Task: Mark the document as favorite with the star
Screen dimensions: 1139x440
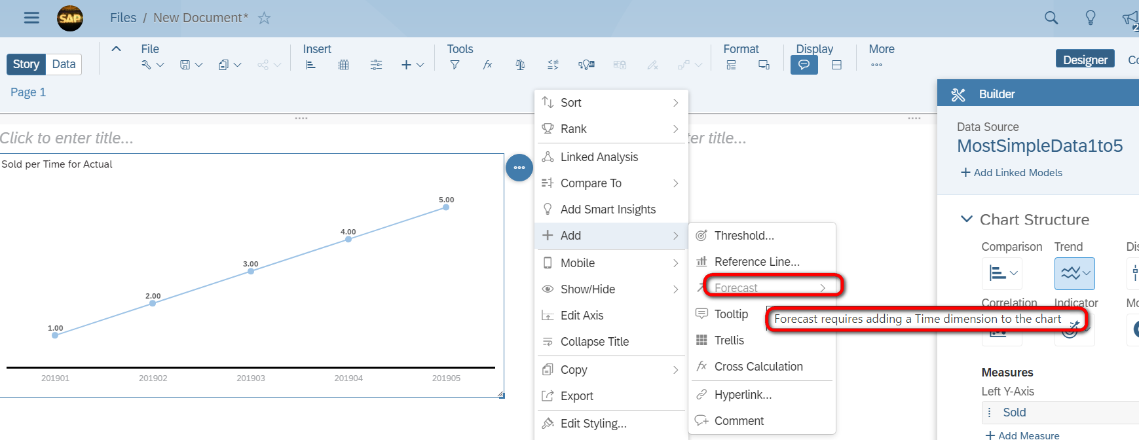Action: pos(265,18)
